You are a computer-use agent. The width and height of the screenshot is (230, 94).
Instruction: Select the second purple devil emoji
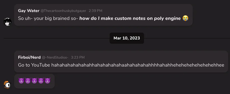28,81
